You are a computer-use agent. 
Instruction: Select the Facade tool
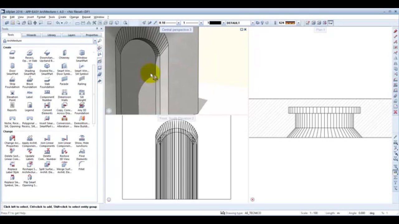[64, 81]
